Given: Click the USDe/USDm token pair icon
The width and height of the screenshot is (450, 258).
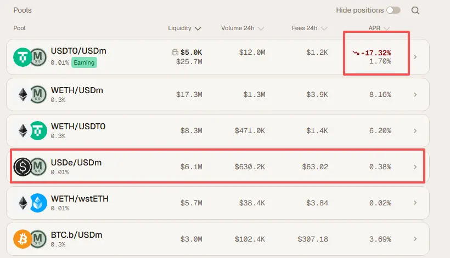Looking at the screenshot, I should (x=30, y=167).
